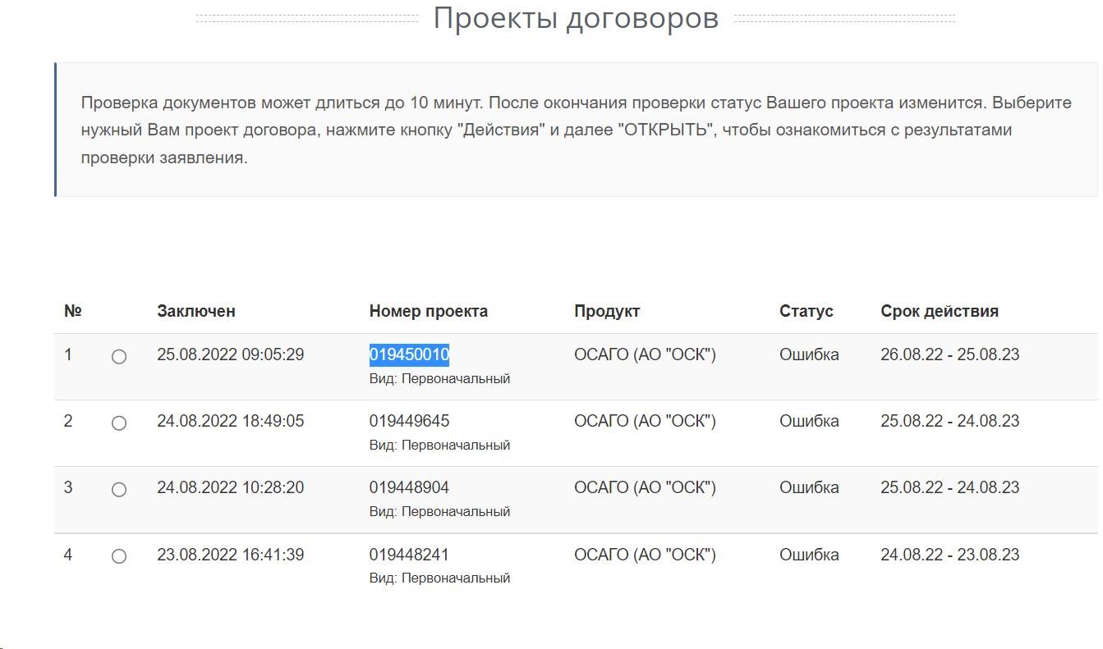This screenshot has width=1103, height=649.
Task: Click the '№' column header
Action: pos(73,311)
